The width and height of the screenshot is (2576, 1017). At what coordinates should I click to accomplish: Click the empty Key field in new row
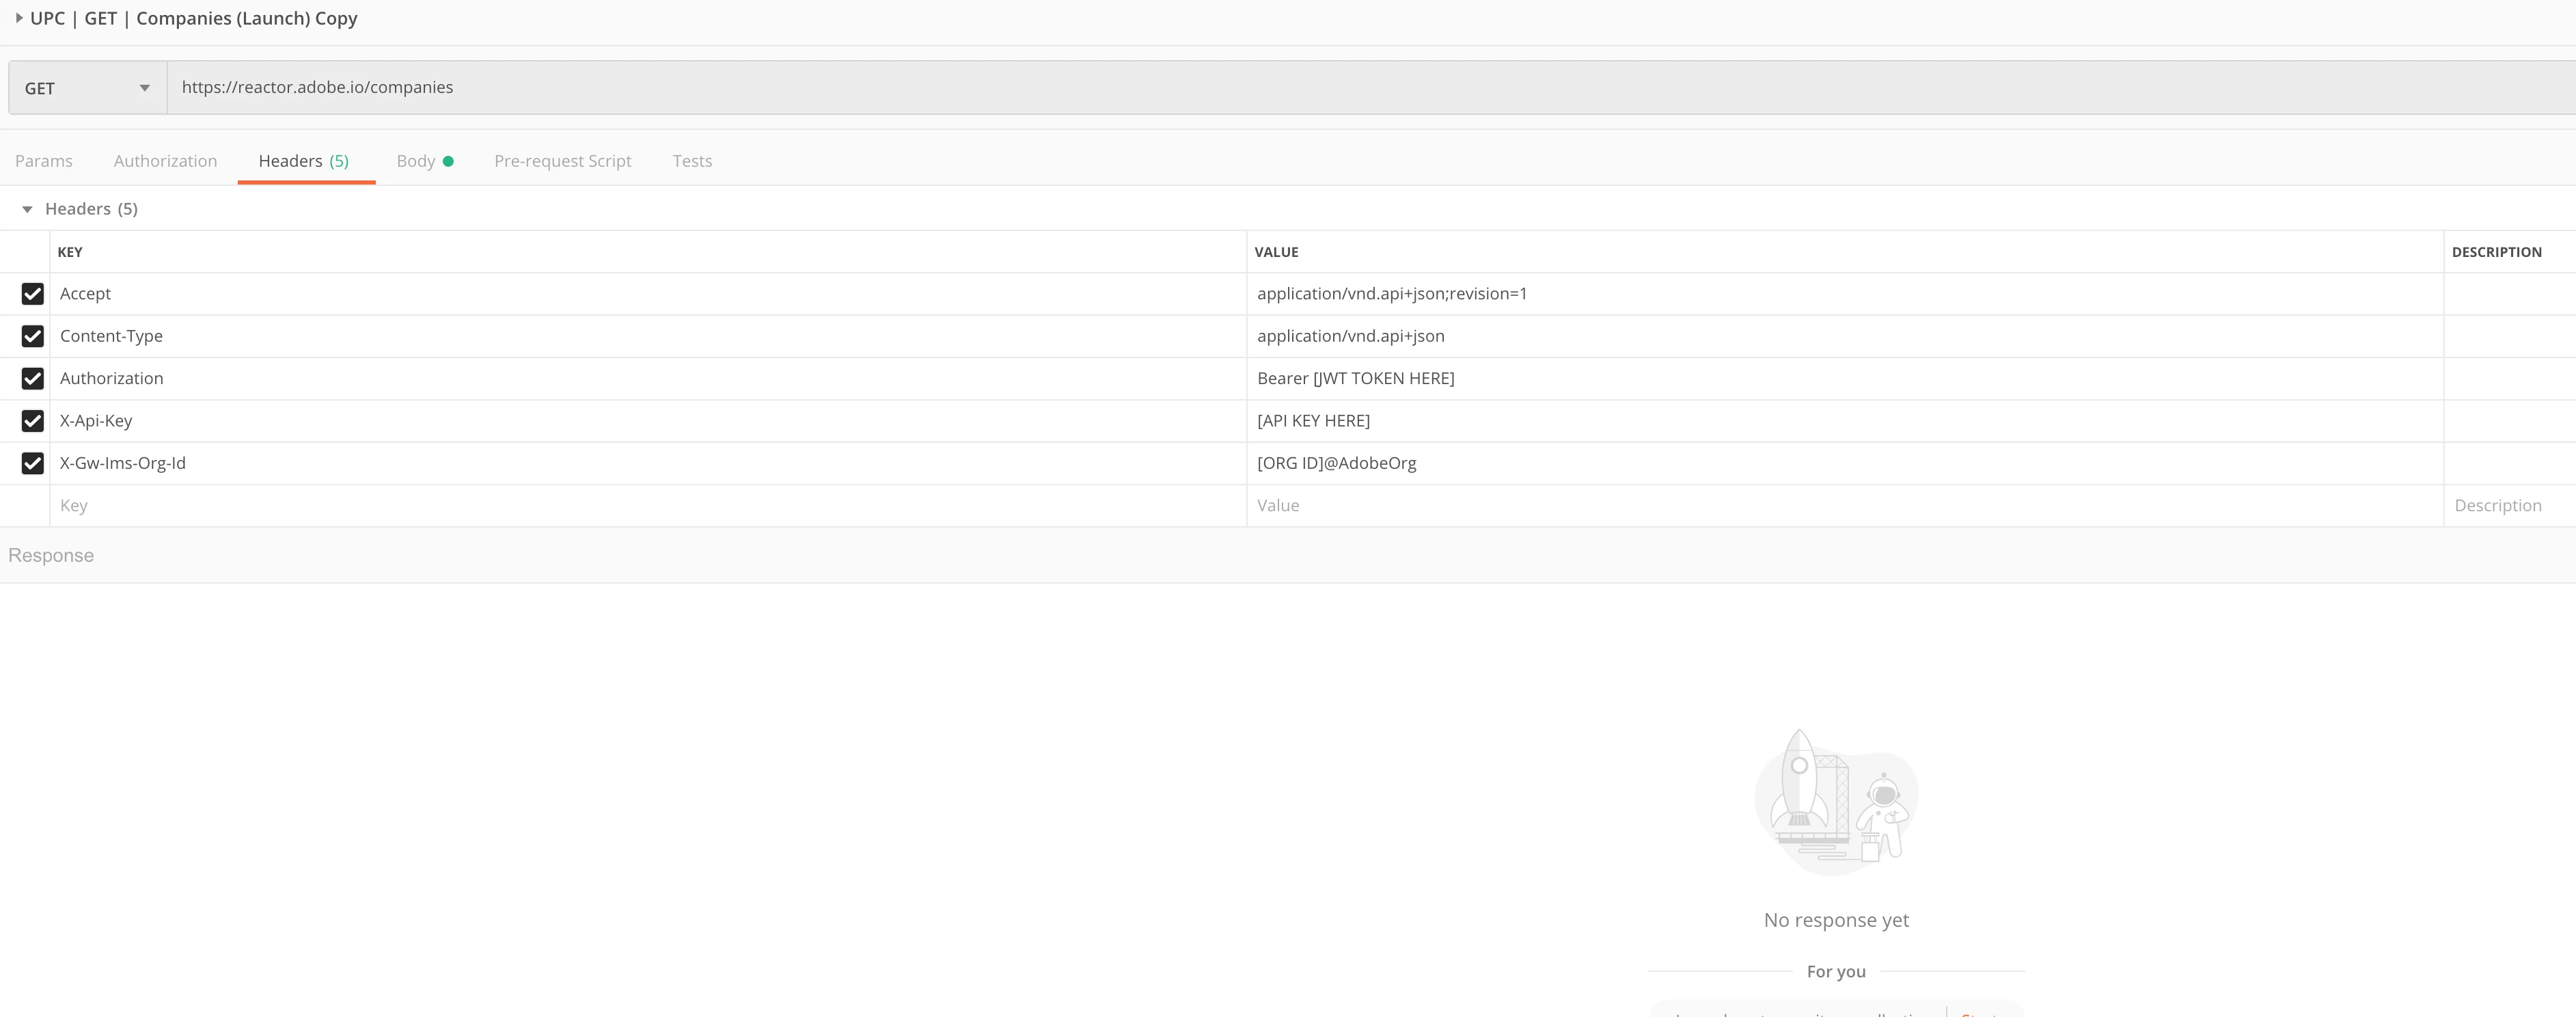[x=640, y=506]
